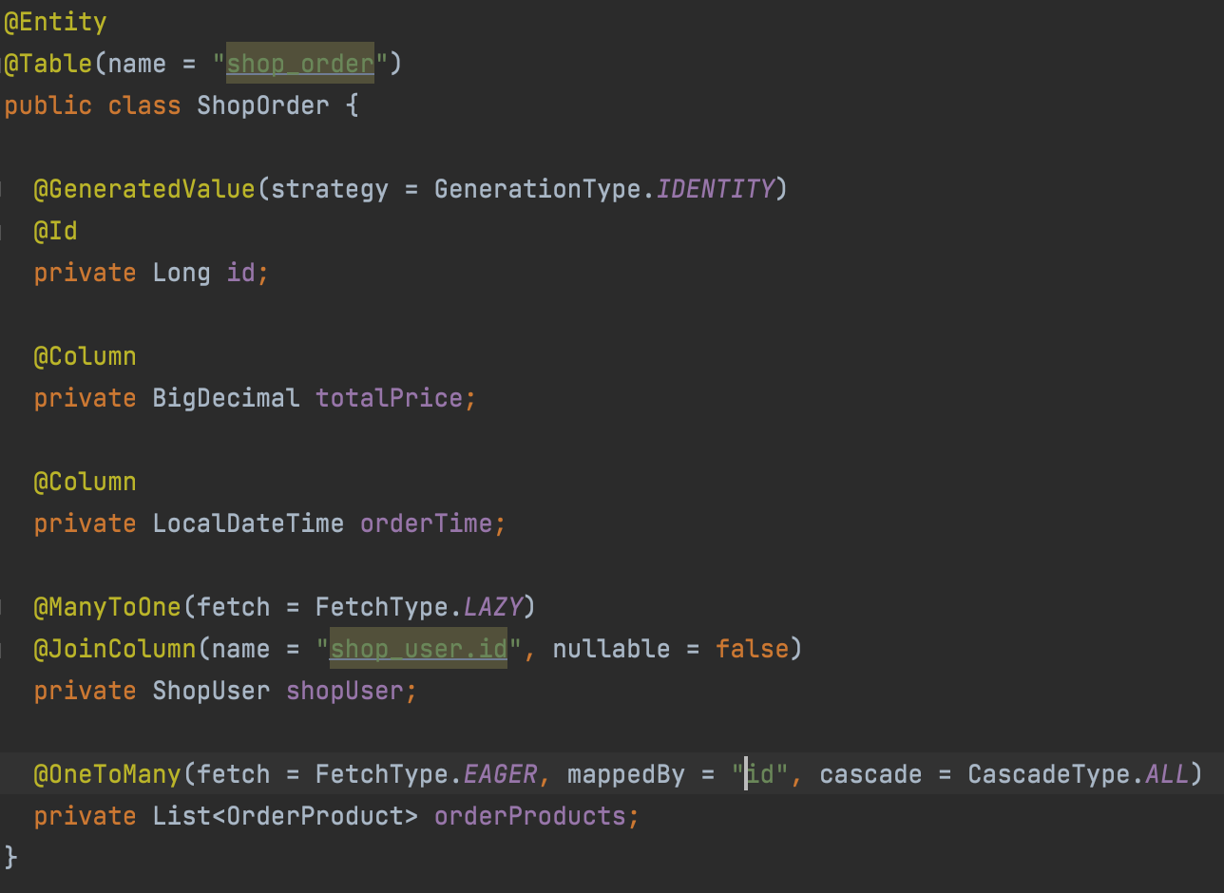Click CascadeType.ALL constant
This screenshot has width=1224, height=893.
point(1079,774)
